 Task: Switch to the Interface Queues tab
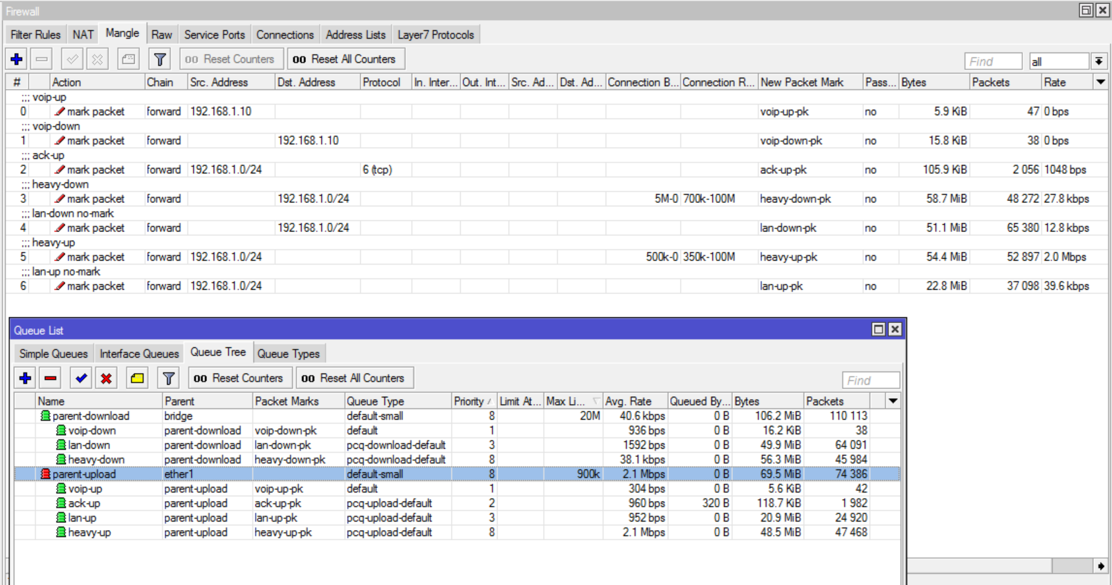pos(139,354)
